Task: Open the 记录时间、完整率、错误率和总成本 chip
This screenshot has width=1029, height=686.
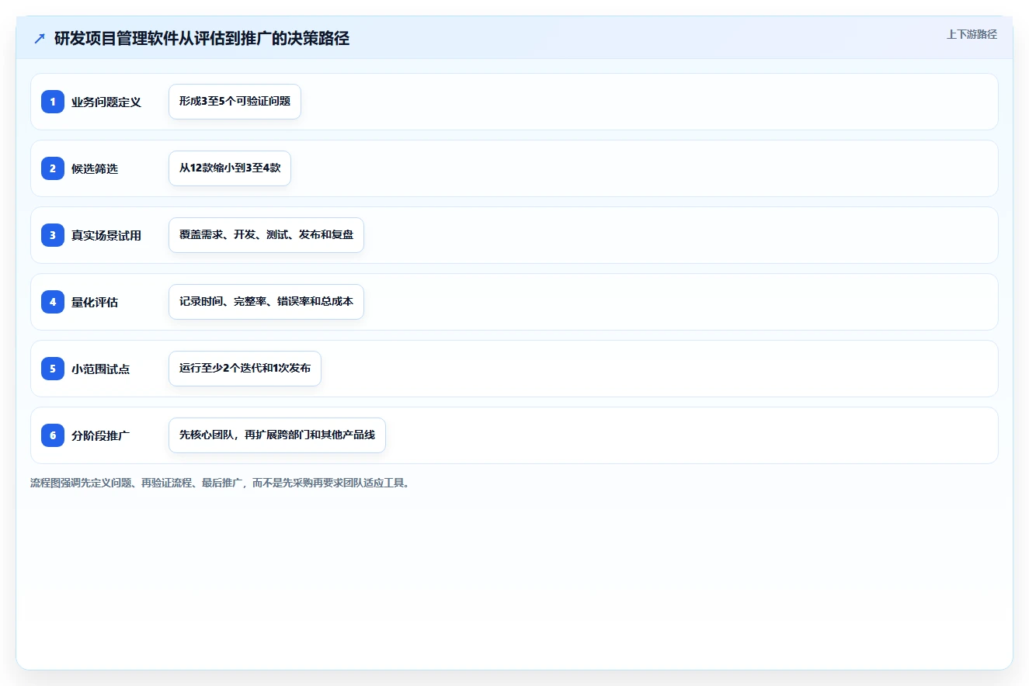Action: (x=266, y=302)
